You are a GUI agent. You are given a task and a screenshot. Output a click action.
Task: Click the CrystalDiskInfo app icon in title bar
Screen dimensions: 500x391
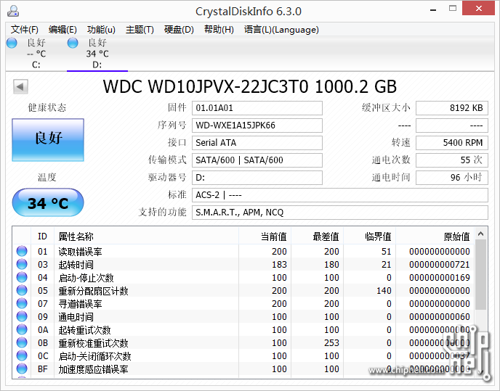(13, 11)
